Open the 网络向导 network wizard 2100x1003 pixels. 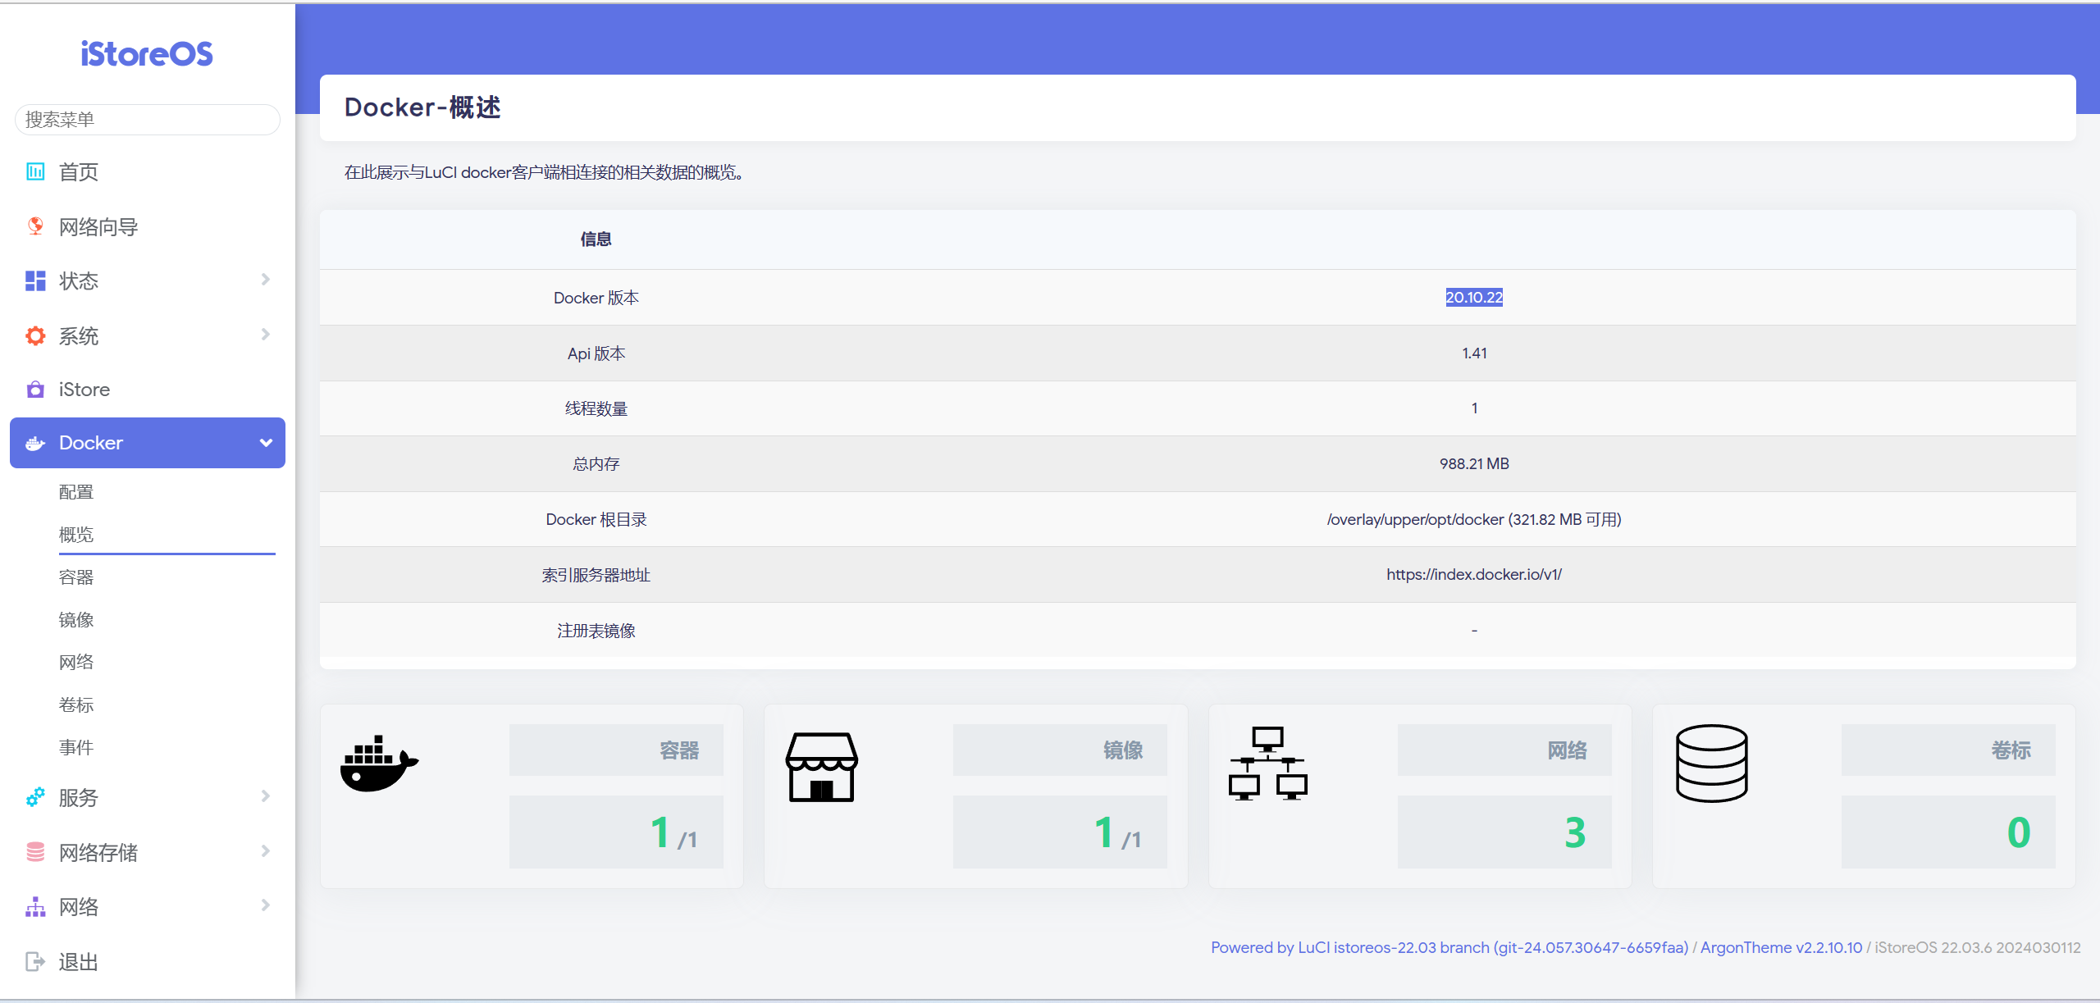[x=98, y=227]
